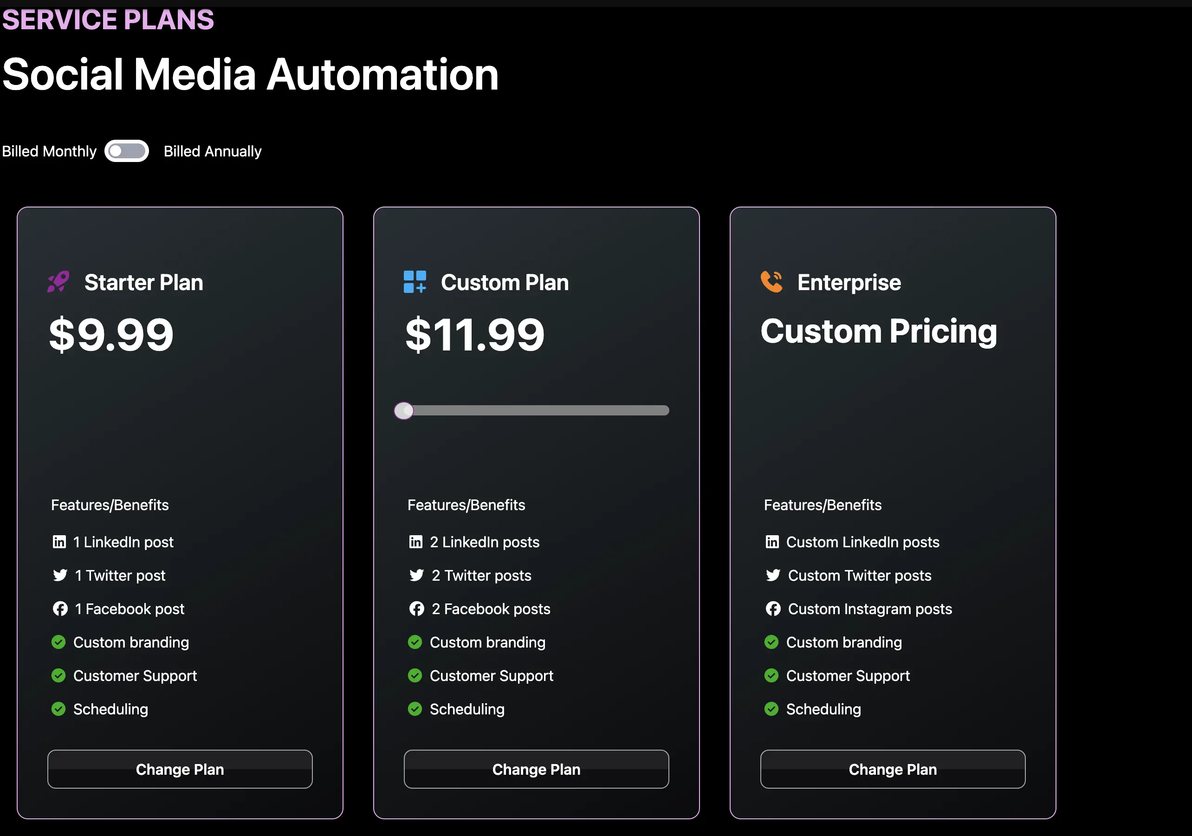Viewport: 1192px width, 836px height.
Task: Toggle the monthly/annual billing switch
Action: (x=127, y=151)
